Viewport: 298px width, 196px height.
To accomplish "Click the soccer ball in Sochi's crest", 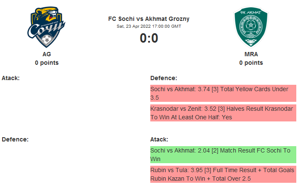I will point(46,40).
